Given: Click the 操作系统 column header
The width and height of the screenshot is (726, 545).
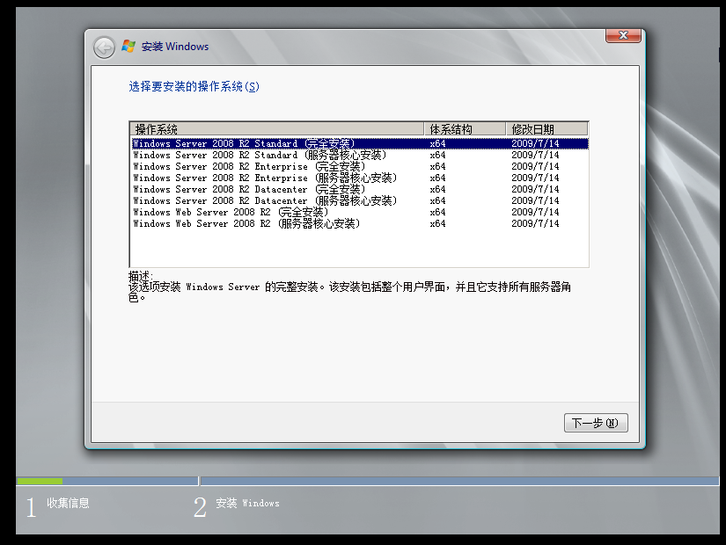Looking at the screenshot, I should [x=276, y=129].
